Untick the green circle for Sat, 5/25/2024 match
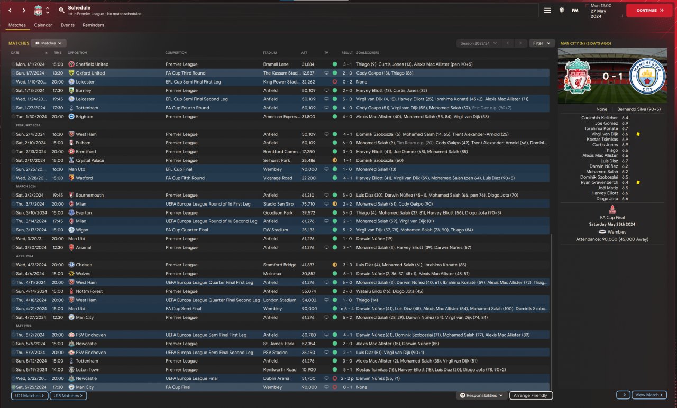 click(13, 387)
